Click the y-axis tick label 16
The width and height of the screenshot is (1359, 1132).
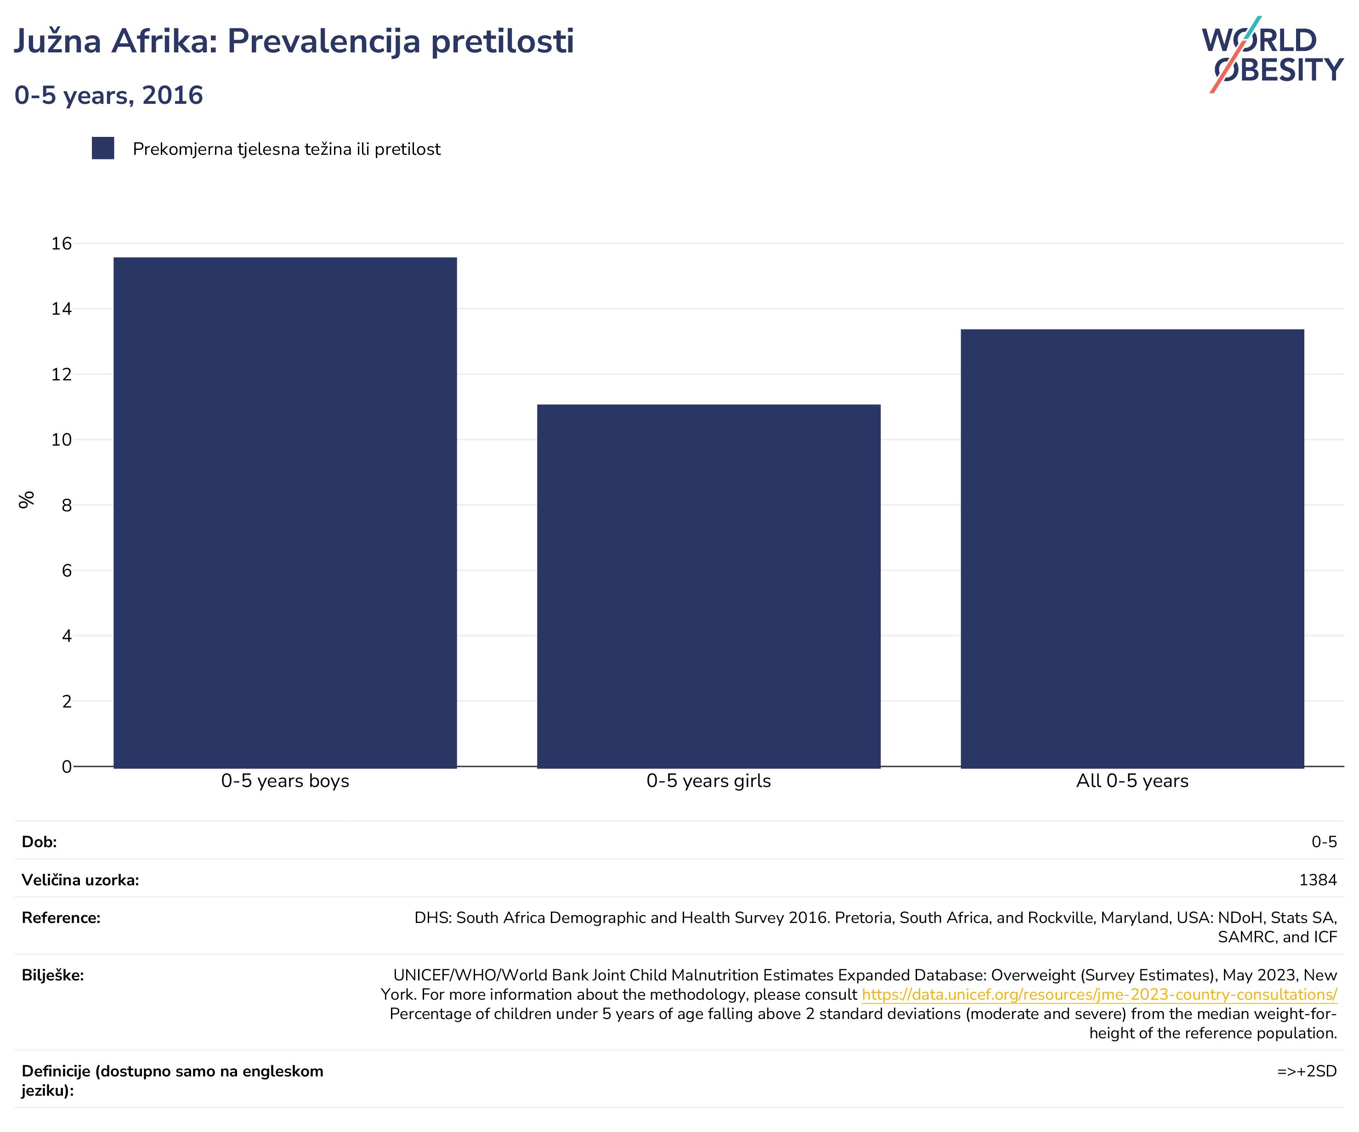62,244
